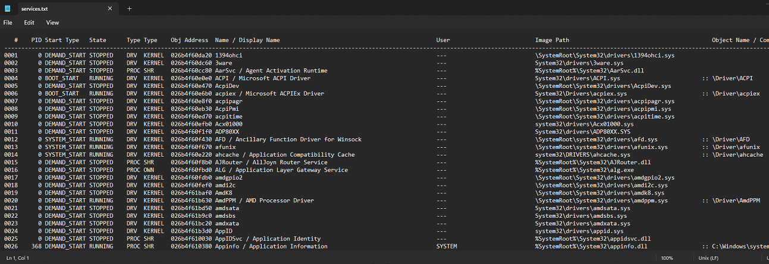
Task: Click the ACPI / Microsoft ACPI Driver entry
Action: click(x=262, y=78)
